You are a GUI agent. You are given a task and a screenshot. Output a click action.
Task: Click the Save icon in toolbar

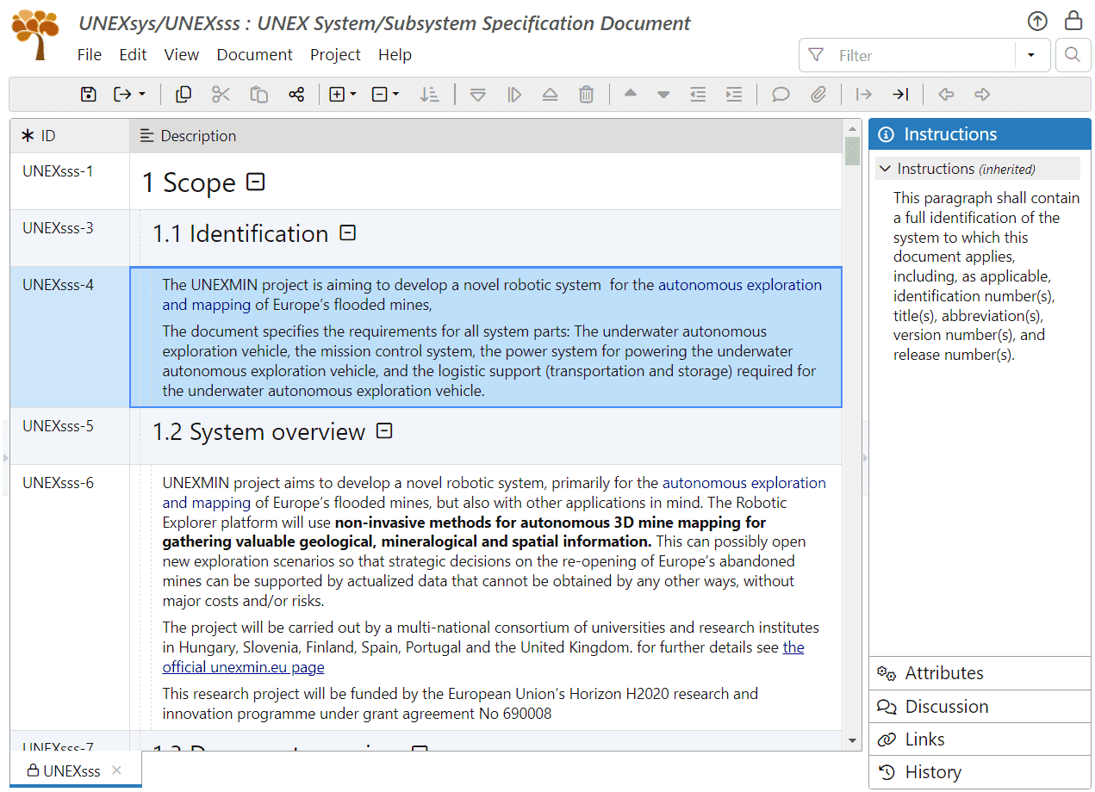88,95
